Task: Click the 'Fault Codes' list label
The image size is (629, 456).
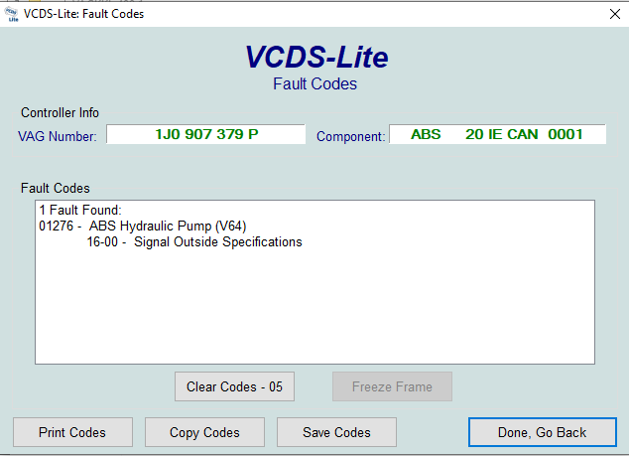Action: pos(56,188)
